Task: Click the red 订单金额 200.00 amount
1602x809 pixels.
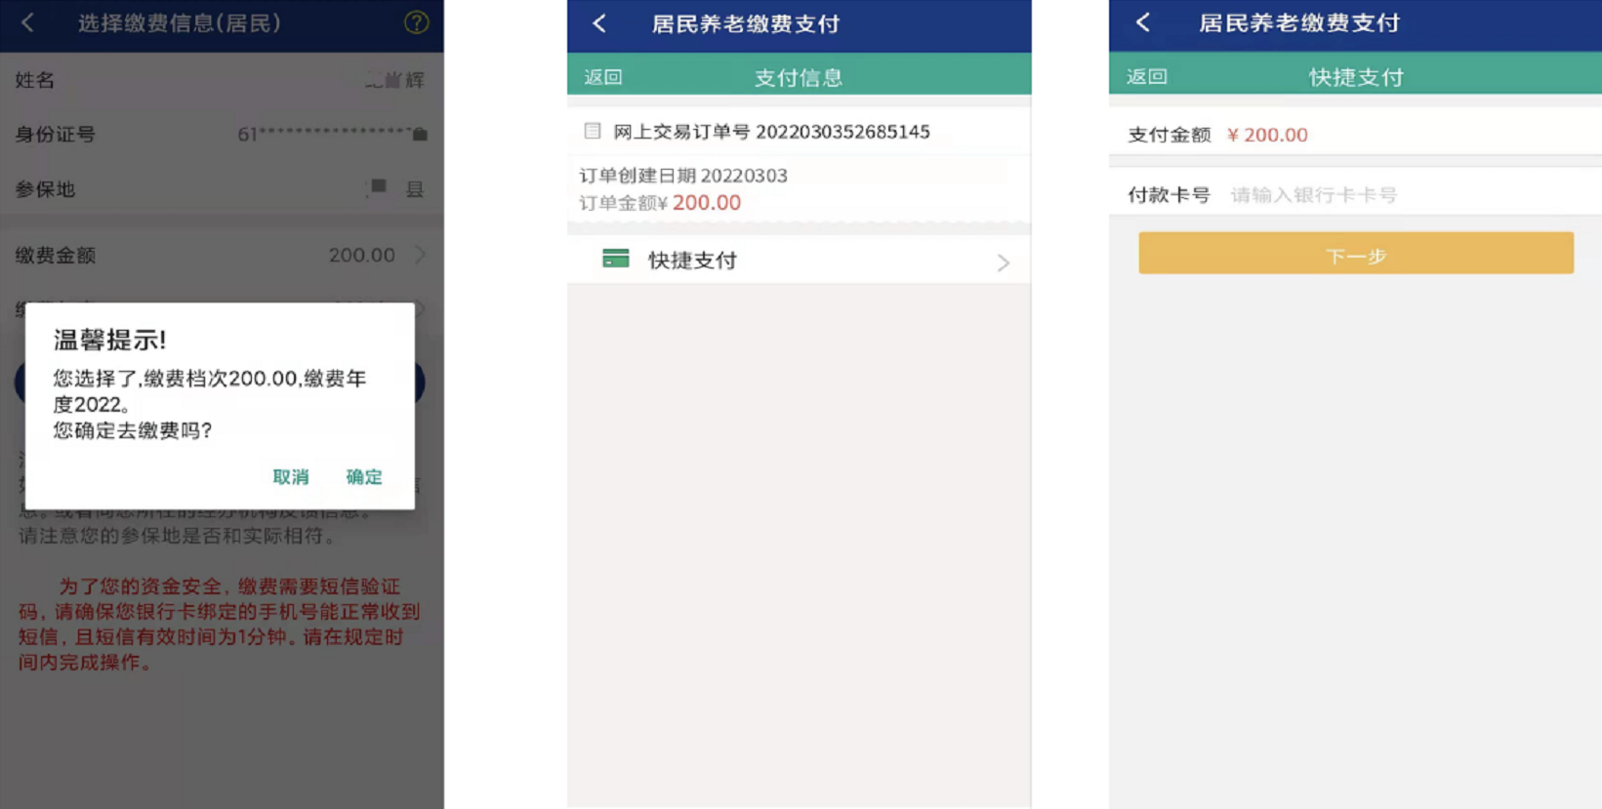Action: coord(706,203)
